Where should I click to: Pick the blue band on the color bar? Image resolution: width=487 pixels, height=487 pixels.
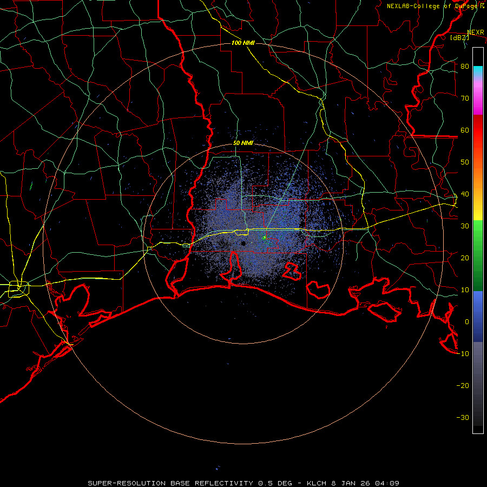click(x=478, y=316)
